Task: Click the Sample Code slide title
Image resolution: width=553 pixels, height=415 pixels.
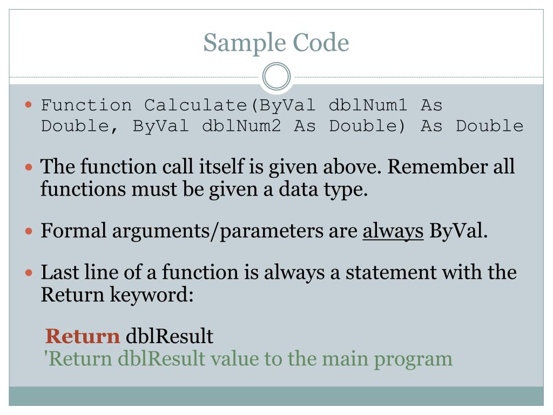Action: [276, 43]
